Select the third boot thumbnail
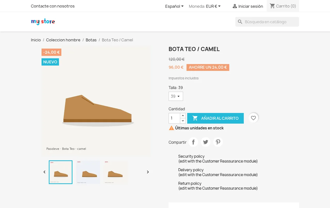 [x=116, y=172]
